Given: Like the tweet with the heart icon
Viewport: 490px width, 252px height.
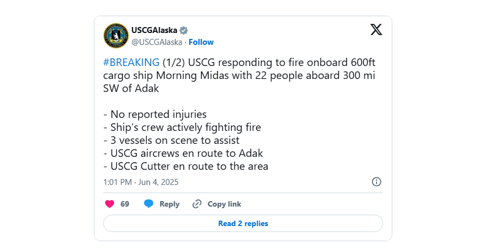Looking at the screenshot, I should 110,204.
